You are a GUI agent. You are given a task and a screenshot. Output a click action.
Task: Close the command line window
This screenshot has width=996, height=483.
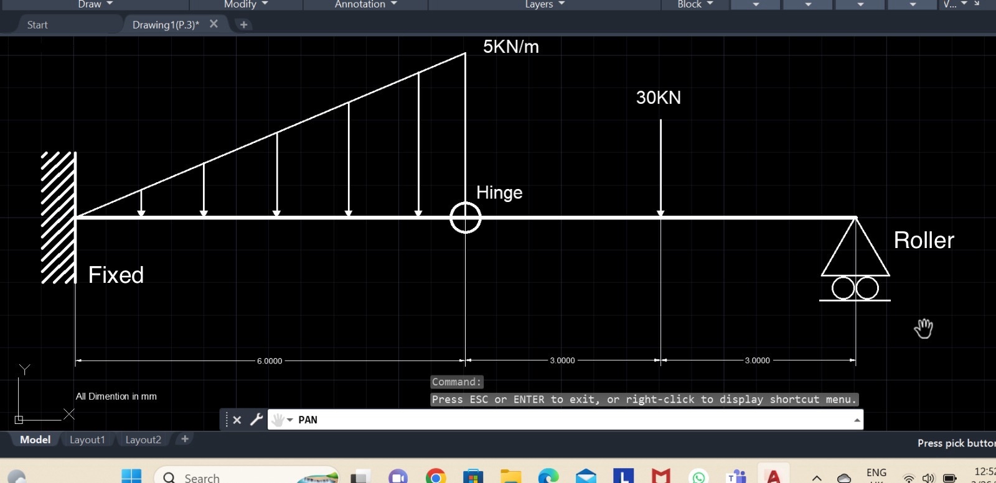coord(237,420)
